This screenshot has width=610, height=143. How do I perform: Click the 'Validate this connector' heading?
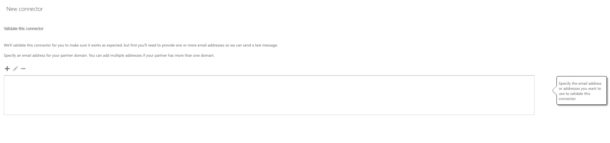tap(24, 29)
